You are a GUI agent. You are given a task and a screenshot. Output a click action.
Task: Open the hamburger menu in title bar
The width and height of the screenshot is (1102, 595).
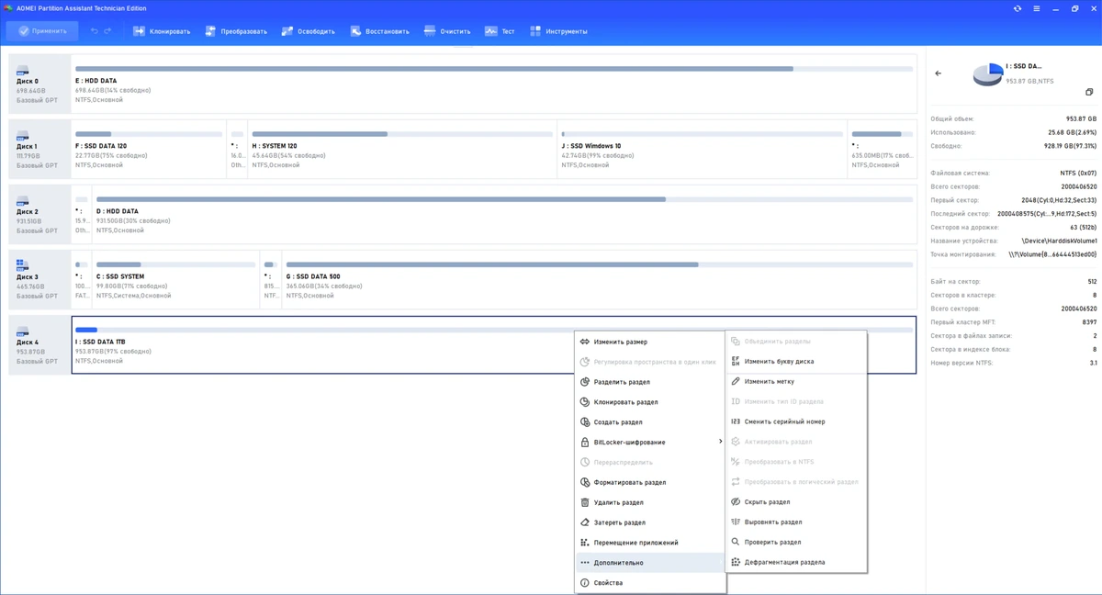(1037, 8)
